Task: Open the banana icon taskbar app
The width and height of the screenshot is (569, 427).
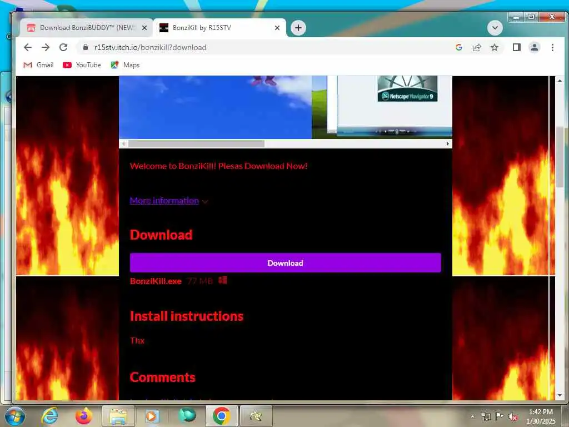Action: point(256,416)
